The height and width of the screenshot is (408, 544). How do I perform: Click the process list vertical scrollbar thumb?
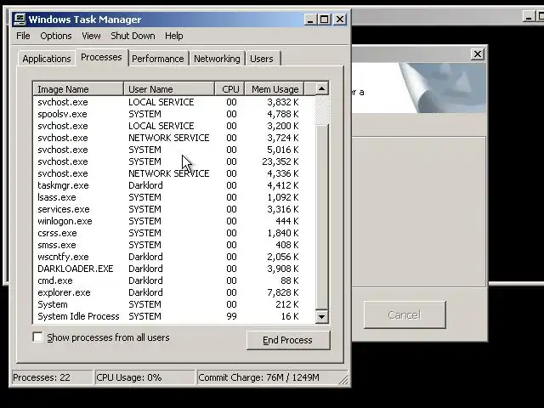[x=322, y=217]
